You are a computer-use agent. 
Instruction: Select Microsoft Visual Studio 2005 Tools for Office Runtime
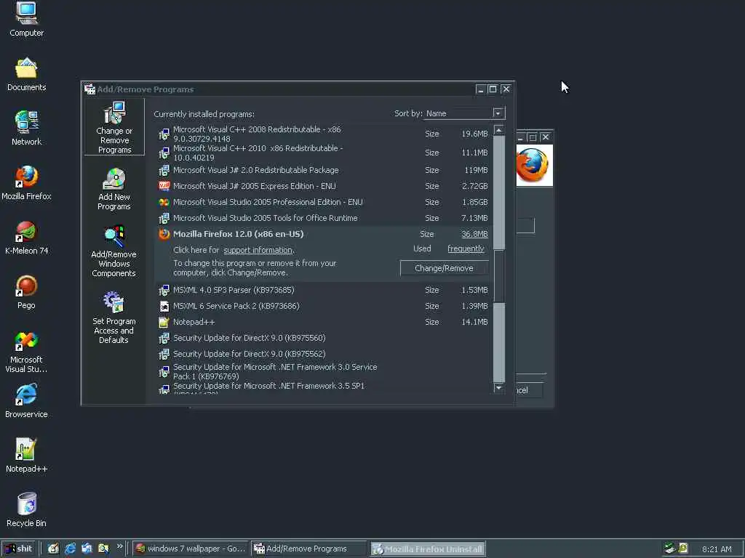[265, 218]
